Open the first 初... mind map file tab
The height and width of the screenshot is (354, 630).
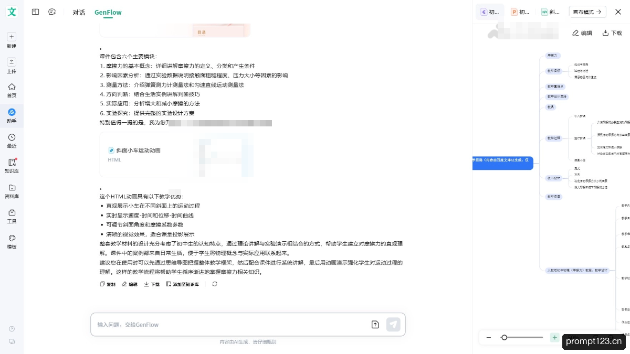(x=490, y=12)
